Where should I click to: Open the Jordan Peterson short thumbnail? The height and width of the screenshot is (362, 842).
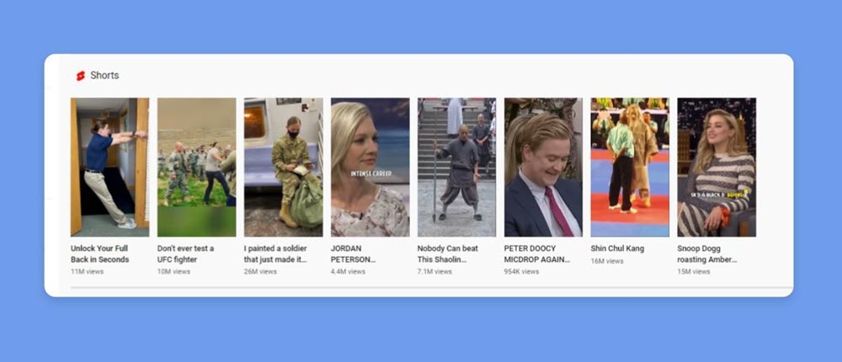point(370,167)
